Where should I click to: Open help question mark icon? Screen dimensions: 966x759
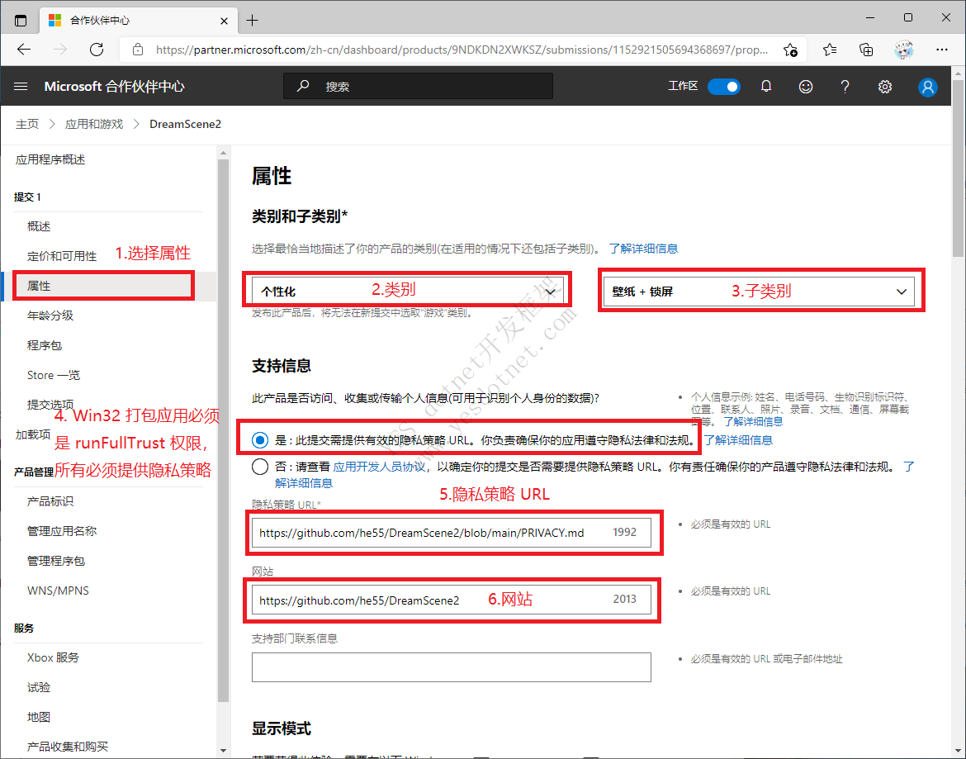point(845,87)
